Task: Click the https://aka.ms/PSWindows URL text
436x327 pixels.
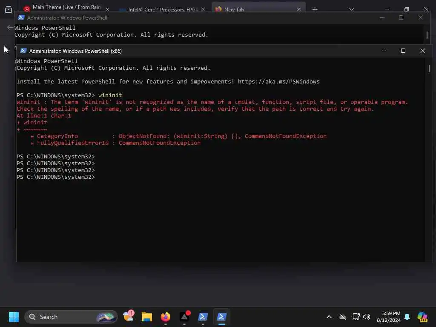Action: pos(278,81)
